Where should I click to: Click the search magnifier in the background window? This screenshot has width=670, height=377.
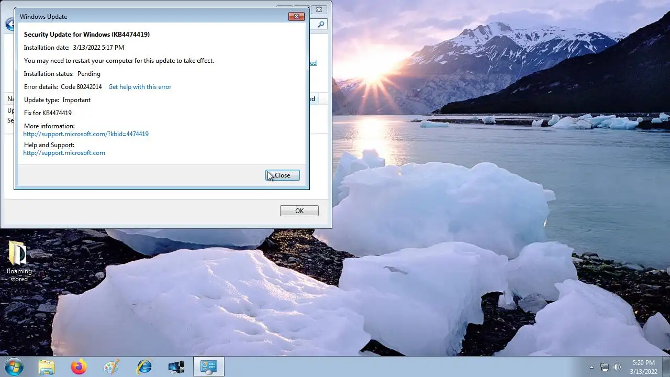pyautogui.click(x=321, y=24)
